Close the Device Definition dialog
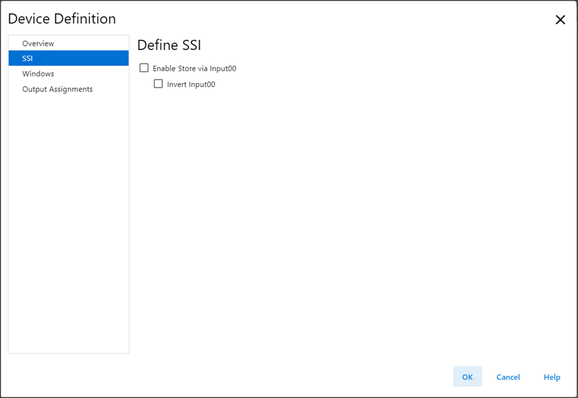The image size is (578, 398). point(560,20)
